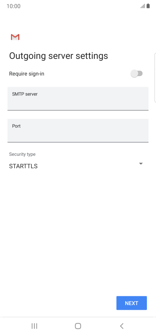Tap the Gmail logo icon

pos(15,37)
